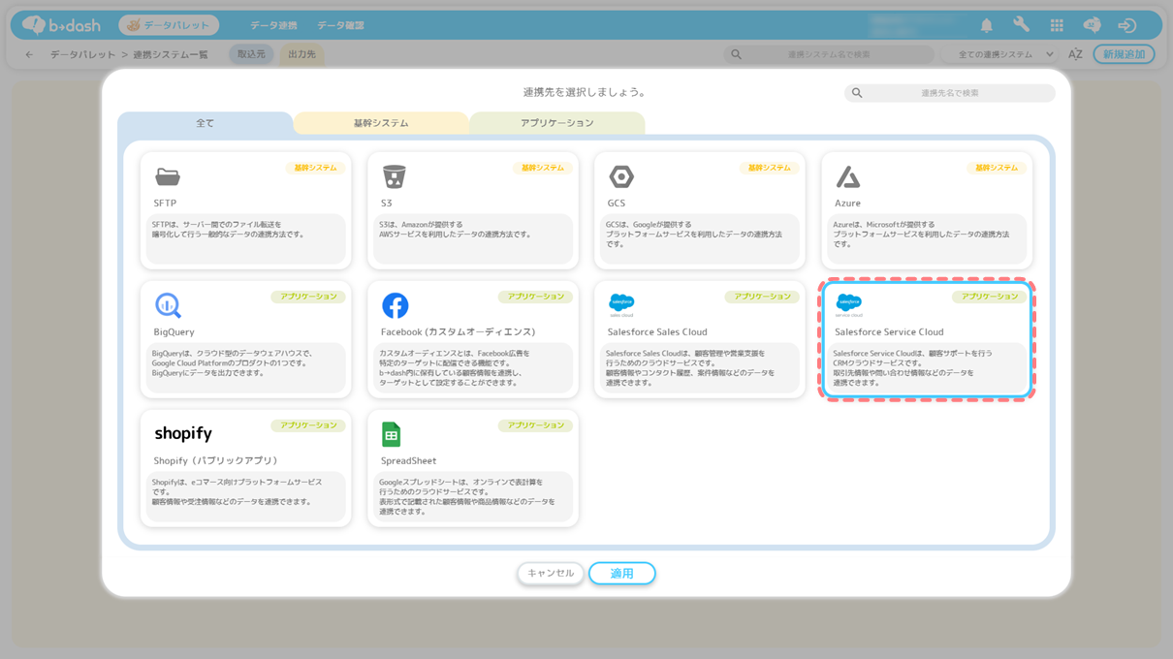Click the 基幹システム badge on SFTP card
The width and height of the screenshot is (1173, 659).
tap(316, 168)
